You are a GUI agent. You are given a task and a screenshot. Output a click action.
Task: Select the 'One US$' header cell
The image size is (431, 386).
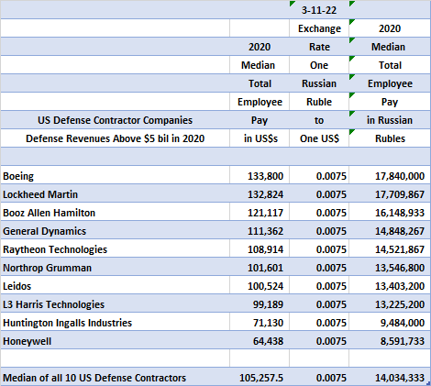click(319, 138)
